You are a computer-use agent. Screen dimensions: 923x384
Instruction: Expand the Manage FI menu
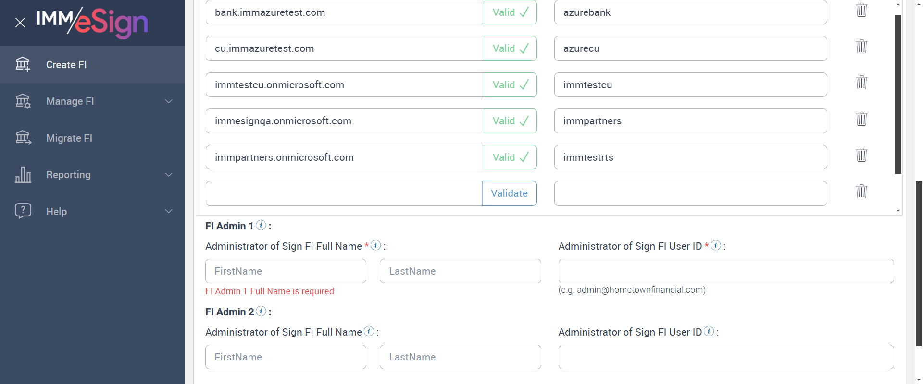pyautogui.click(x=168, y=101)
